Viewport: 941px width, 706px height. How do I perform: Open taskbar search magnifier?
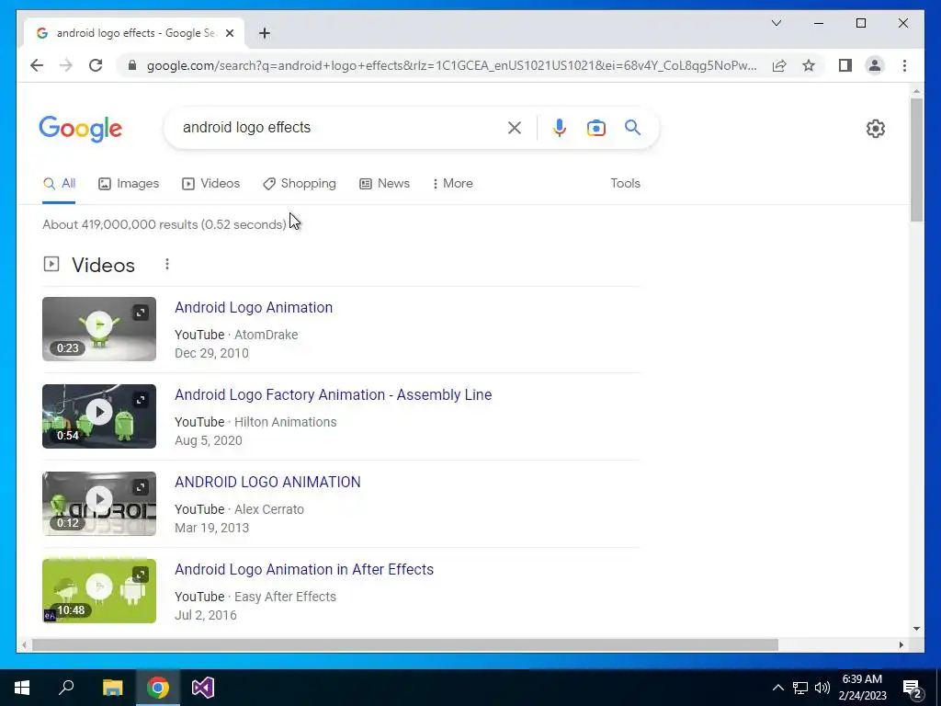coord(66,688)
